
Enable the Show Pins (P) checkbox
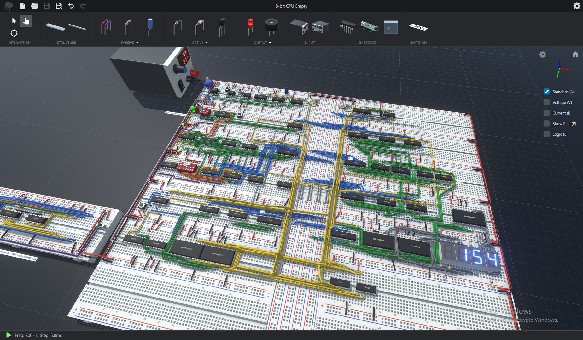pos(546,123)
